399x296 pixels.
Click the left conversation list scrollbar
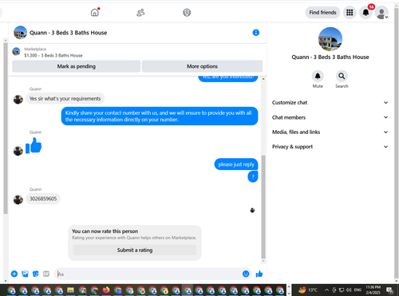[6, 128]
